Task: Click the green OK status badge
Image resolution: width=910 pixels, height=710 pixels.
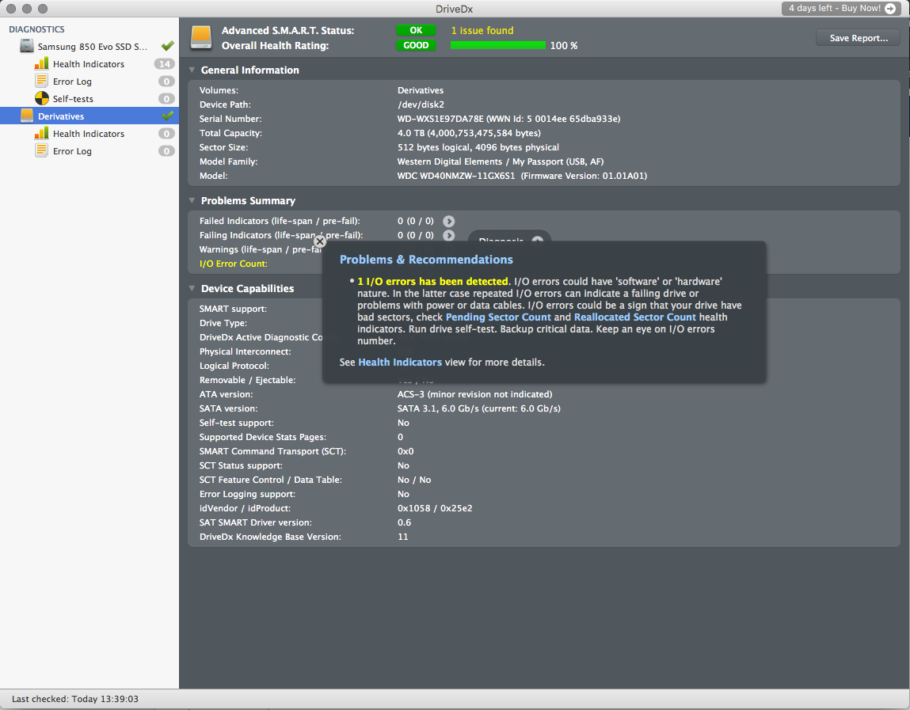Action: pos(416,30)
